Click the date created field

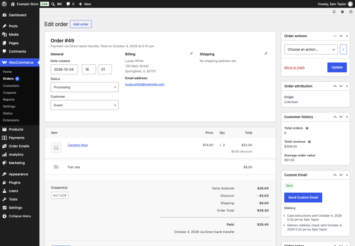(x=64, y=69)
